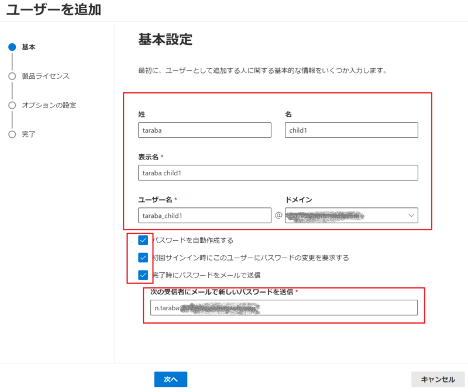
Task: Disable 完了時にパスワードをメールで送信 checkbox
Action: point(143,275)
